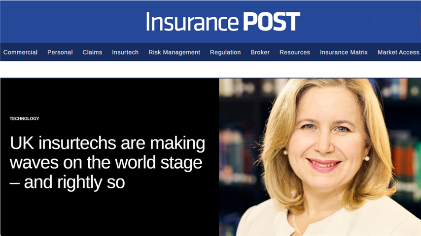The image size is (421, 236).
Task: Open the Commercial menu item
Action: click(x=20, y=52)
